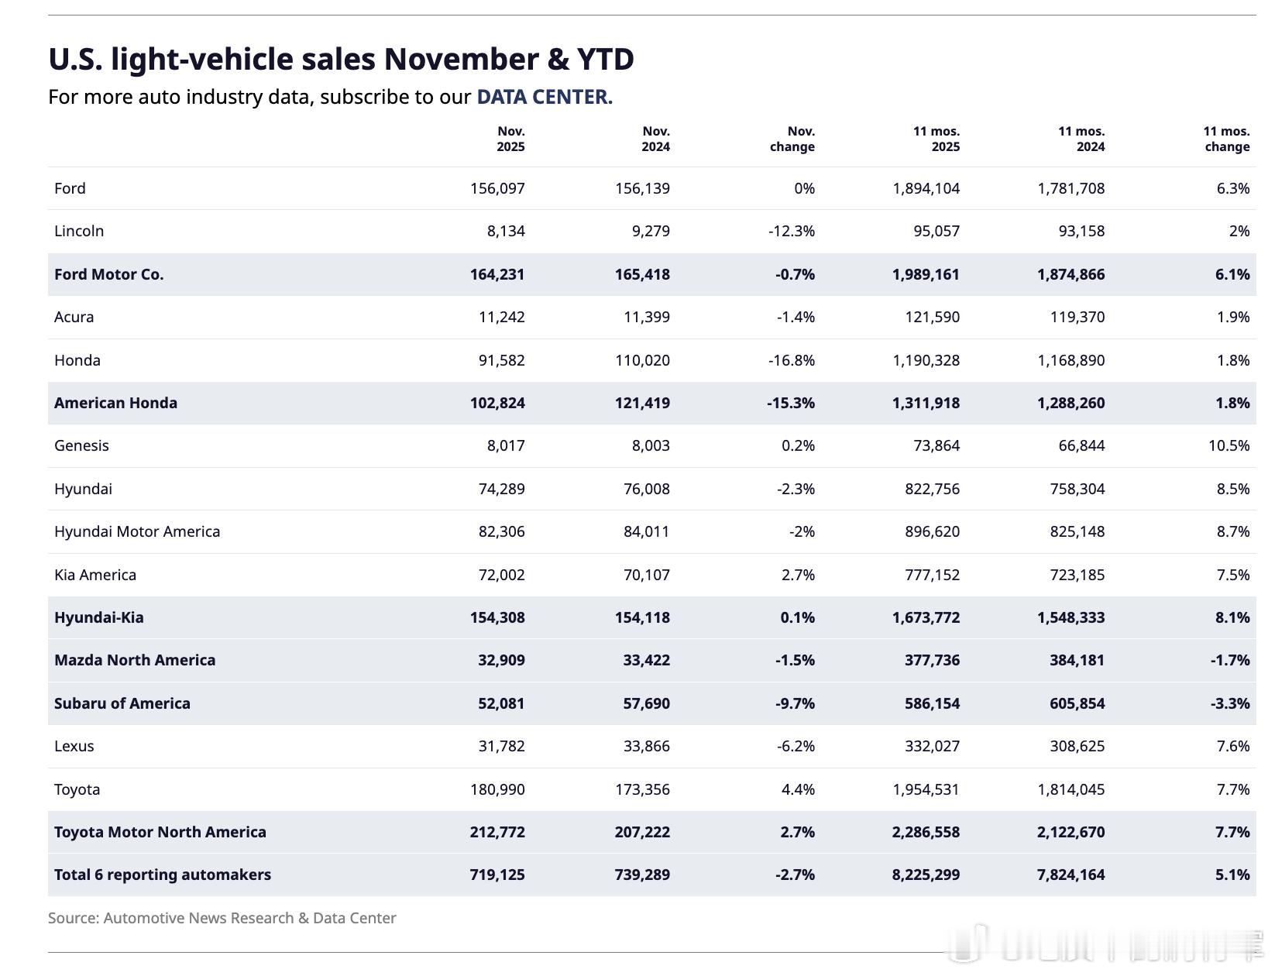The height and width of the screenshot is (976, 1275).
Task: Select the Acura row label
Action: pos(74,317)
